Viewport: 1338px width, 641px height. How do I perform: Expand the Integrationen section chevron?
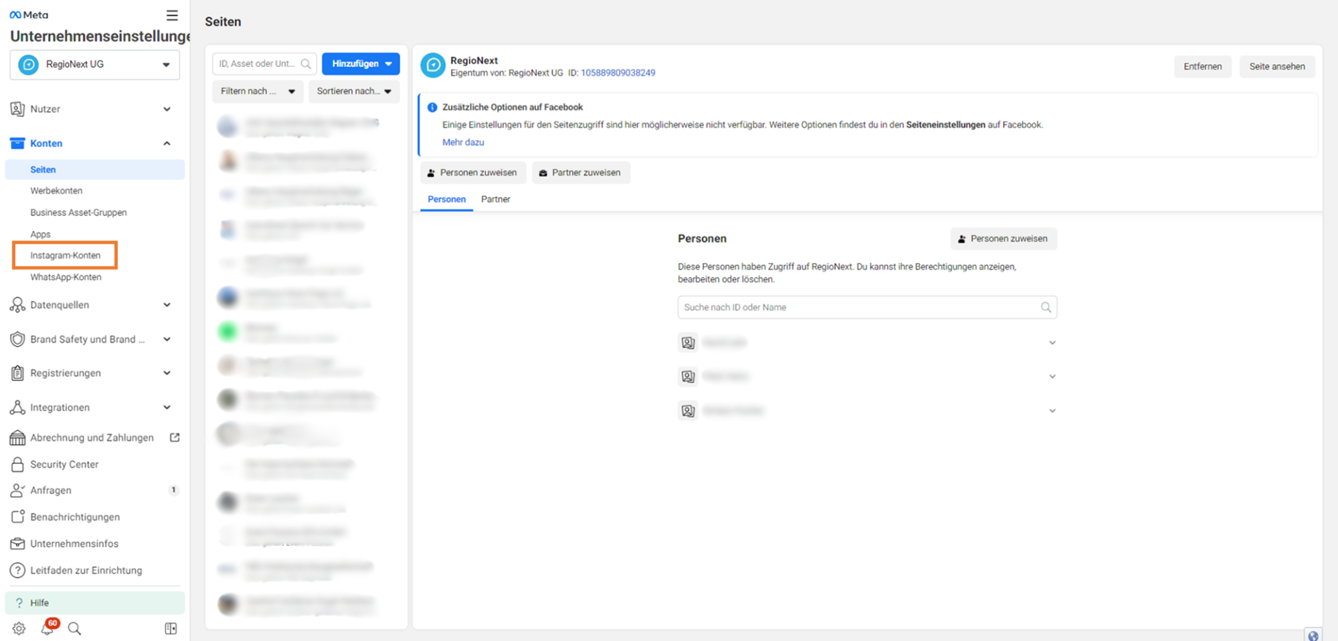pos(167,407)
